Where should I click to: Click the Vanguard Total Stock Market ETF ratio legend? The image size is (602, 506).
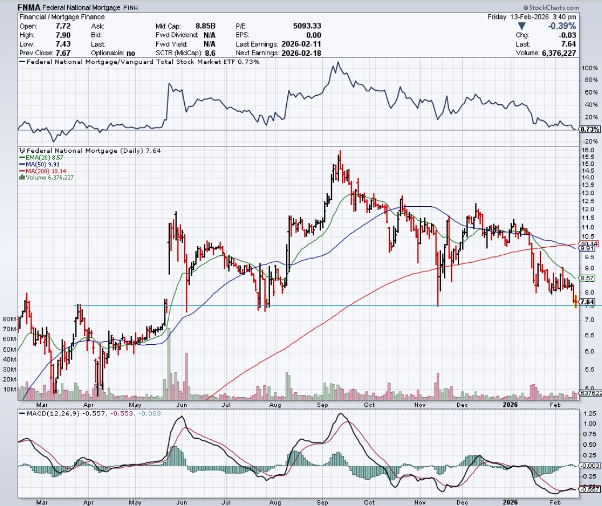click(140, 62)
